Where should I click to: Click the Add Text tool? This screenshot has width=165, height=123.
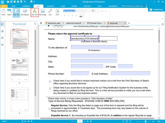click(x=35, y=12)
